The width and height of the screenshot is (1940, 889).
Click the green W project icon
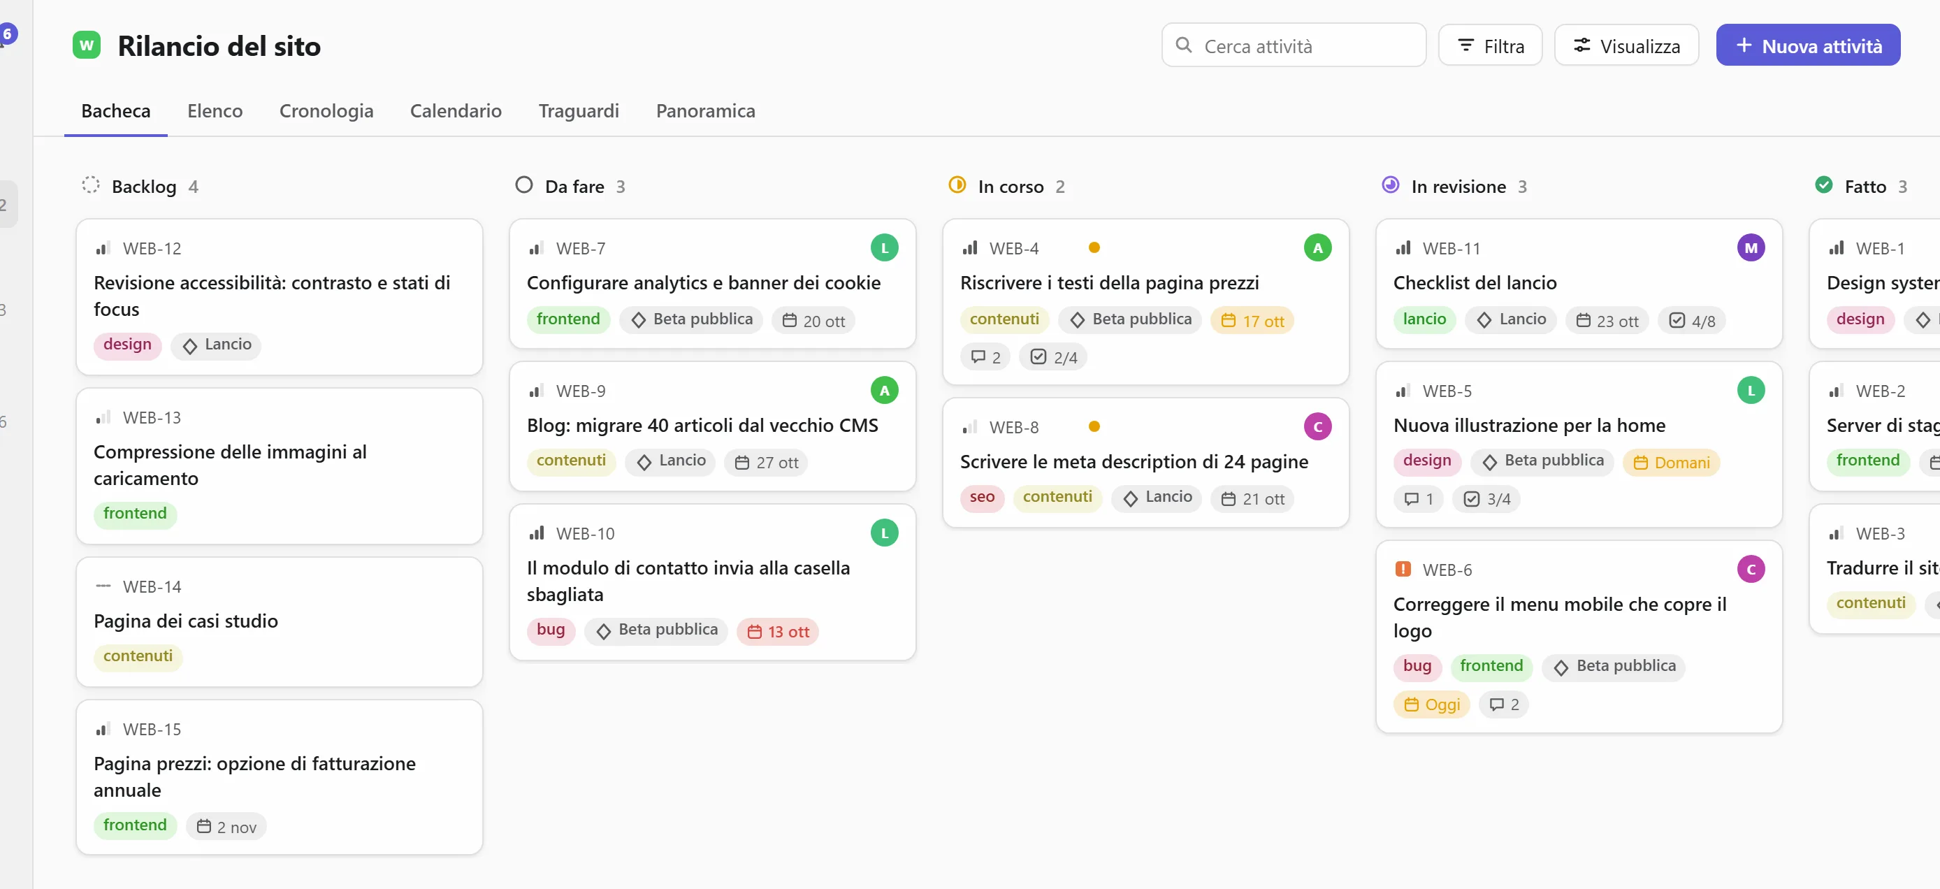(87, 45)
